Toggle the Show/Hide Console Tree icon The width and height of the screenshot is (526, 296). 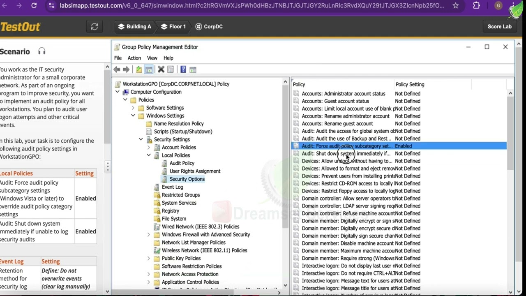click(149, 69)
